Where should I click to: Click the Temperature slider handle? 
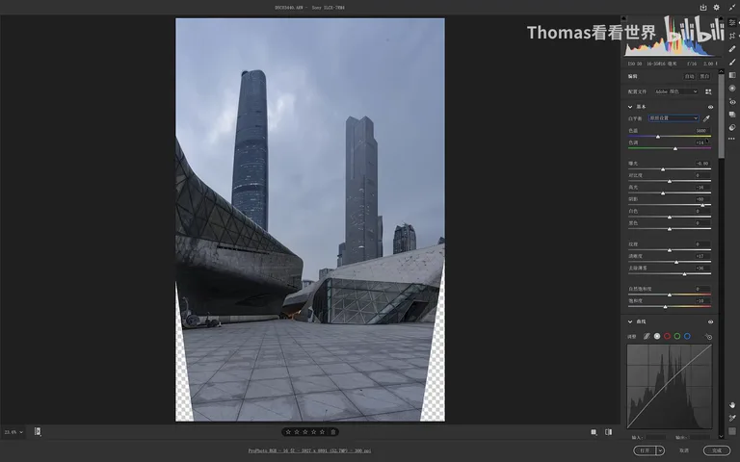(658, 137)
